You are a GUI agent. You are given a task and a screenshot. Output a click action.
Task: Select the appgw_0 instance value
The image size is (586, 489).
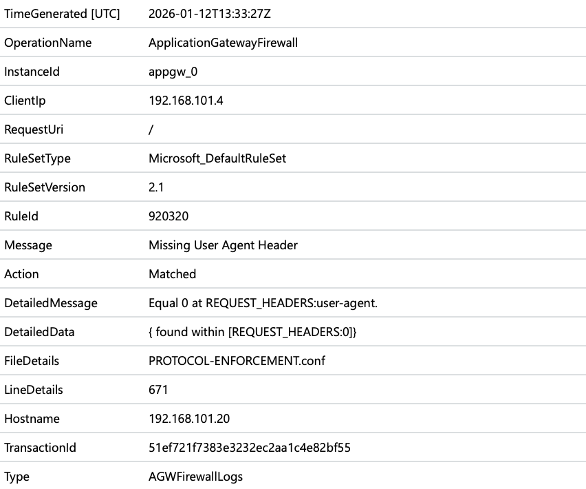[173, 72]
